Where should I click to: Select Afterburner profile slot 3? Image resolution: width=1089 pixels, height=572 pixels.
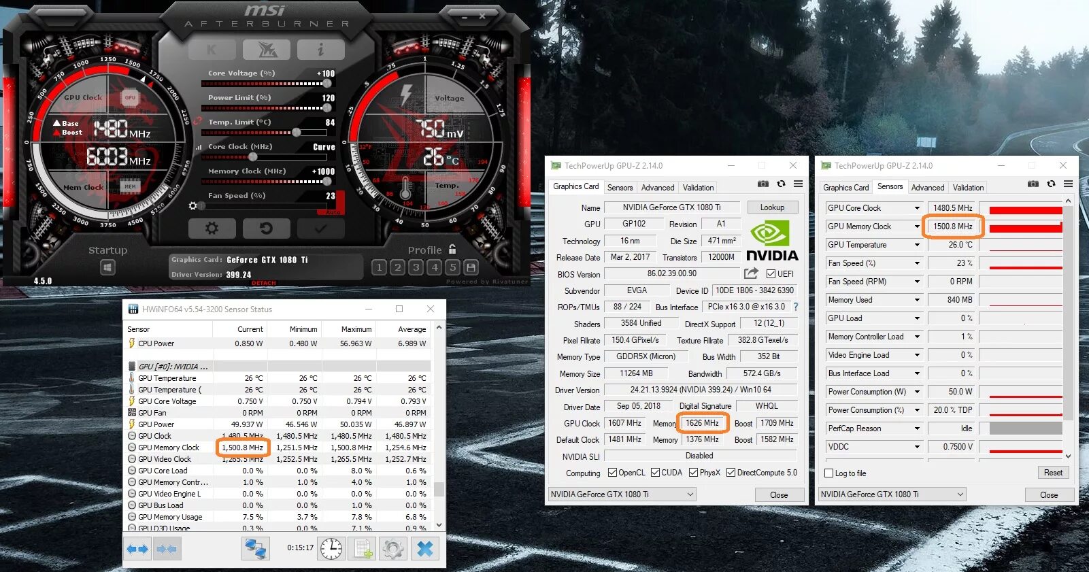click(416, 267)
